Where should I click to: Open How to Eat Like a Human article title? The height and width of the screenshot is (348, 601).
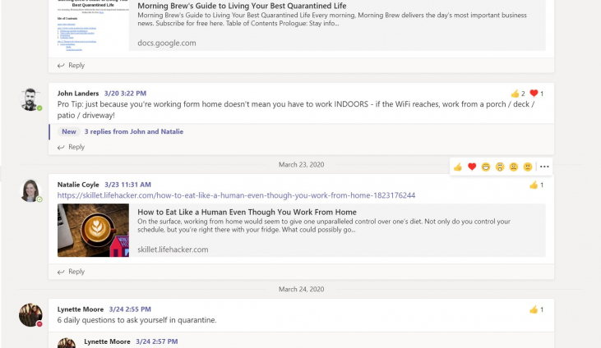coord(247,212)
